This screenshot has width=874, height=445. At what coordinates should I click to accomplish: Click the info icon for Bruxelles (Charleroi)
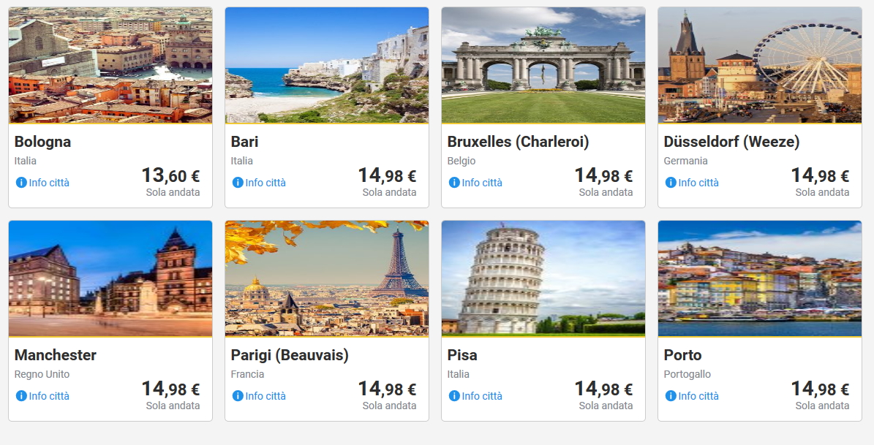coord(454,183)
